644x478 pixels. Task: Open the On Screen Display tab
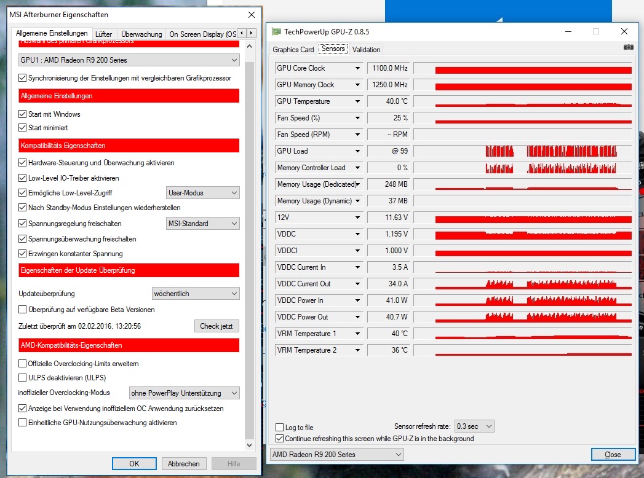202,34
